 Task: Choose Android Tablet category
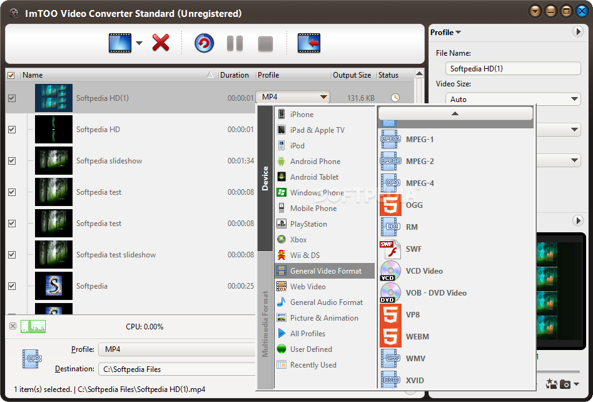(325, 177)
